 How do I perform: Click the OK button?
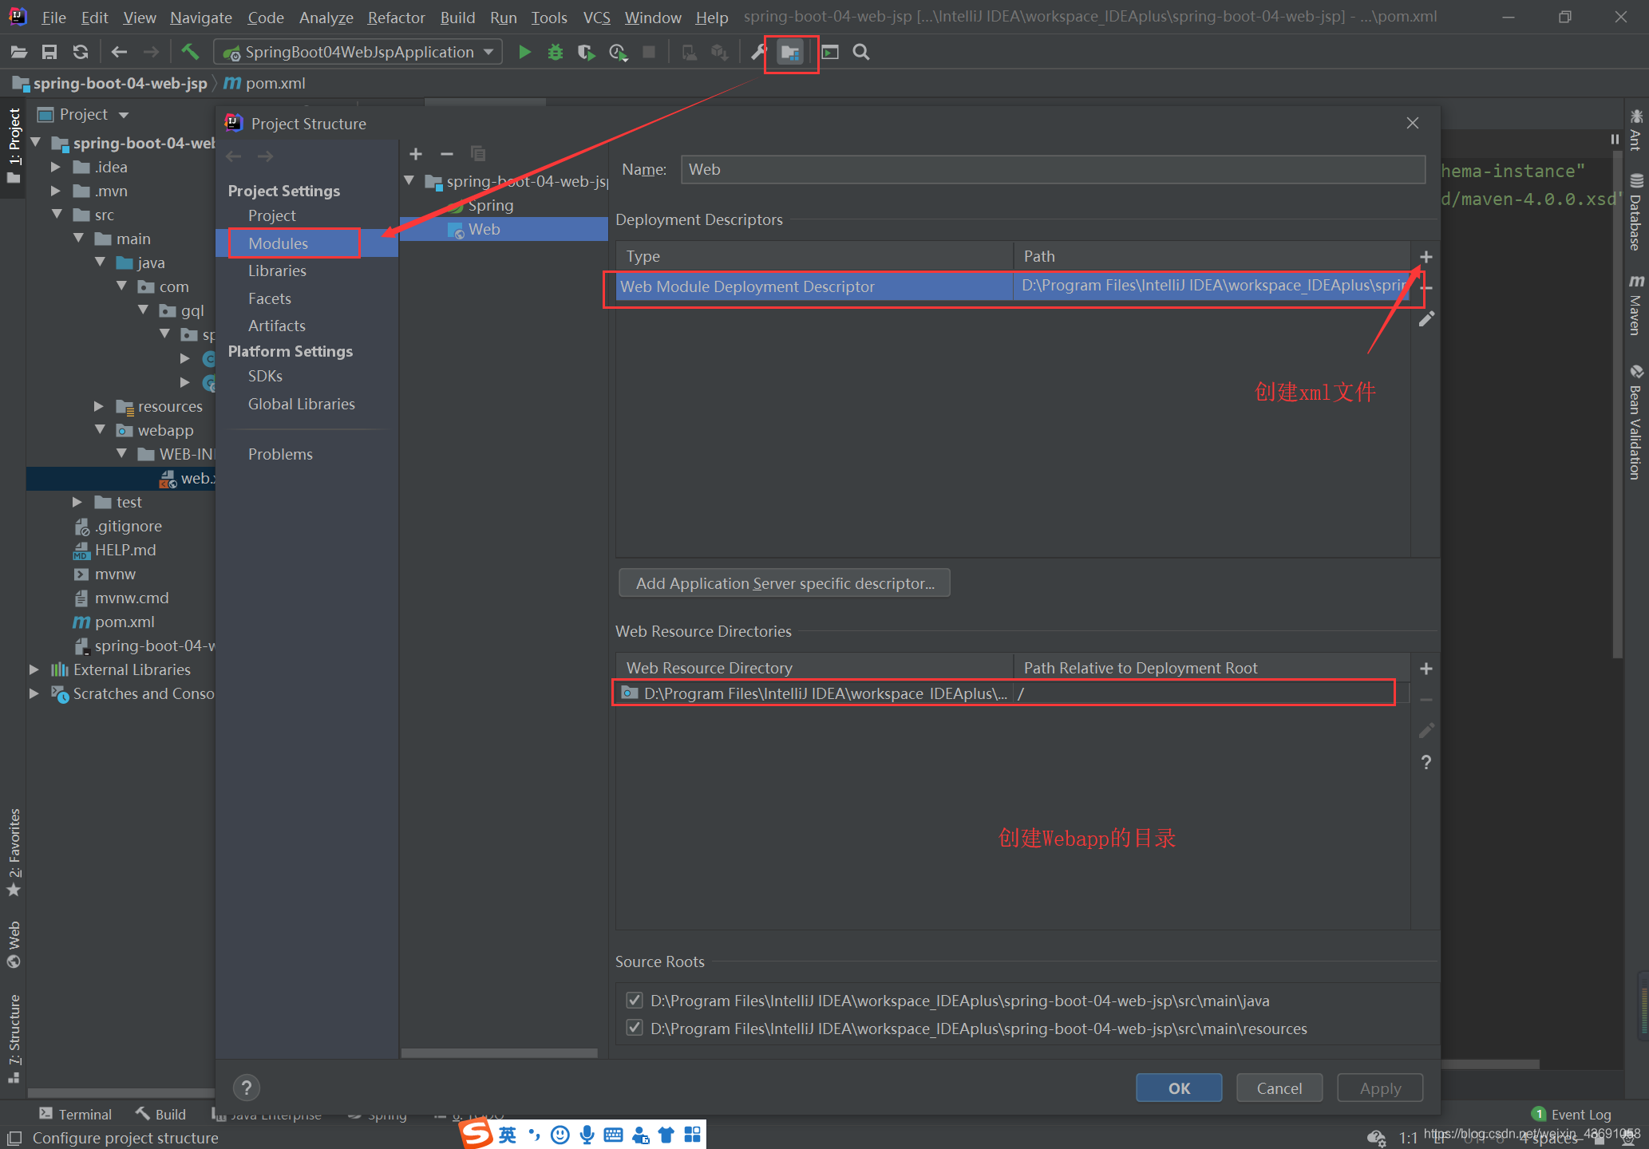[x=1179, y=1088]
